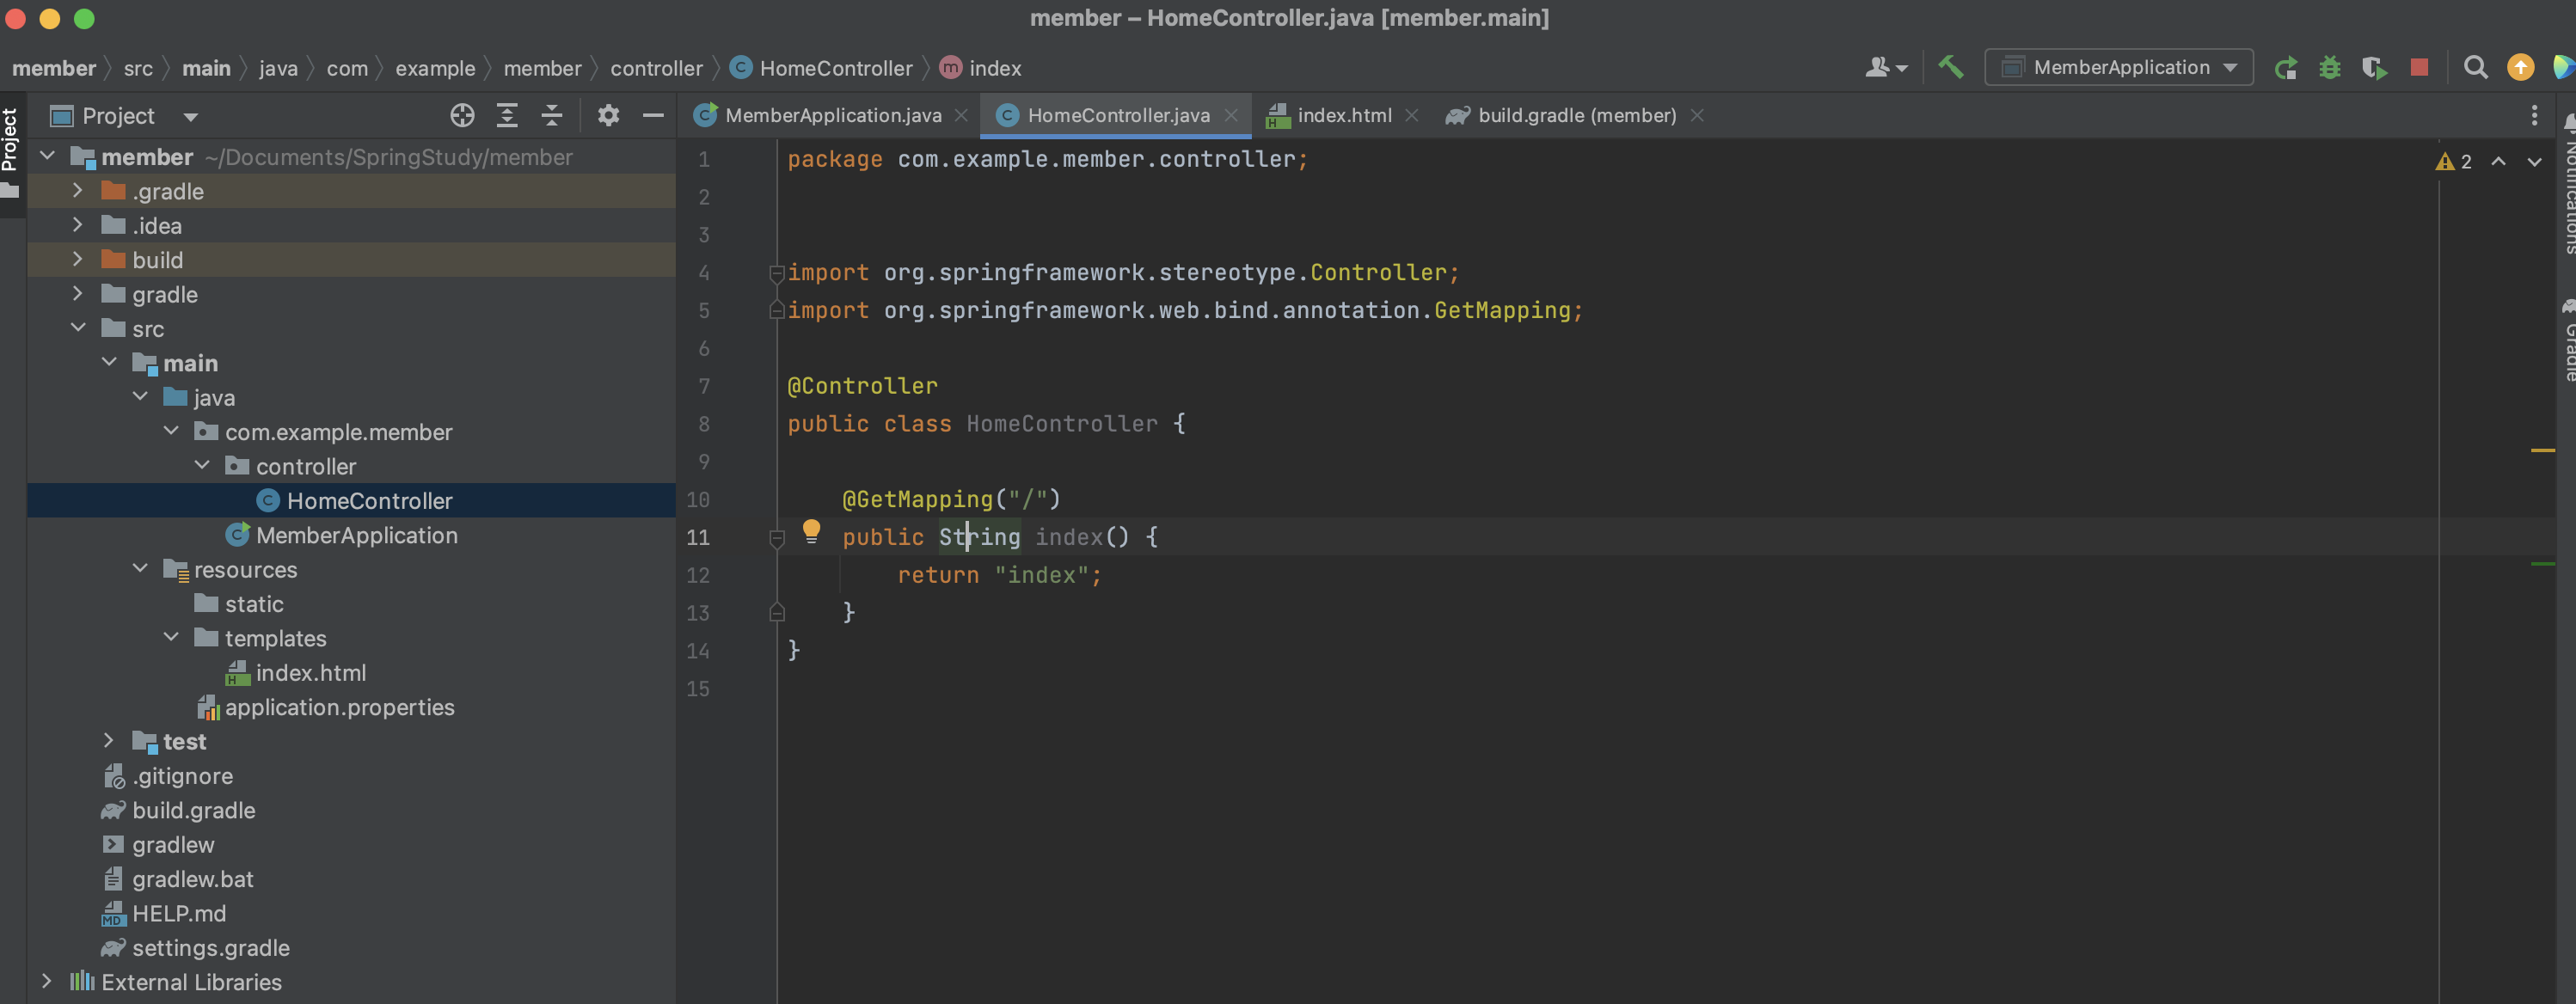Screen dimensions: 2576x1004
Task: Expand the test folder
Action: pyautogui.click(x=109, y=741)
